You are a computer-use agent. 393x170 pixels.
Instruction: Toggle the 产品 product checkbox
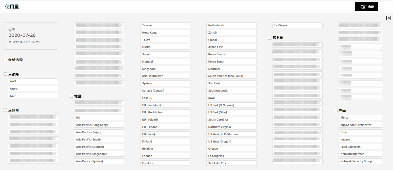point(336,110)
